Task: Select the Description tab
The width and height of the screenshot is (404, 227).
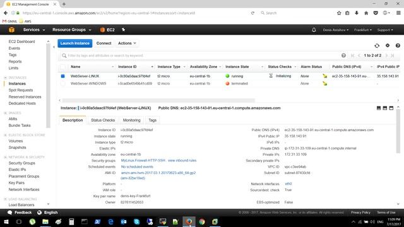Action: tap(73, 120)
